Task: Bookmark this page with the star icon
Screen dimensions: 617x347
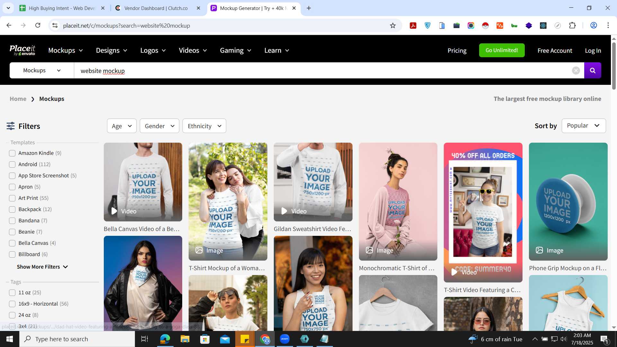Action: [x=393, y=25]
